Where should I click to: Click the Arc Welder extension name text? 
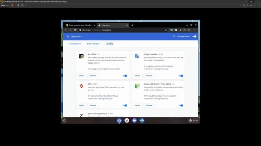pos(92,54)
